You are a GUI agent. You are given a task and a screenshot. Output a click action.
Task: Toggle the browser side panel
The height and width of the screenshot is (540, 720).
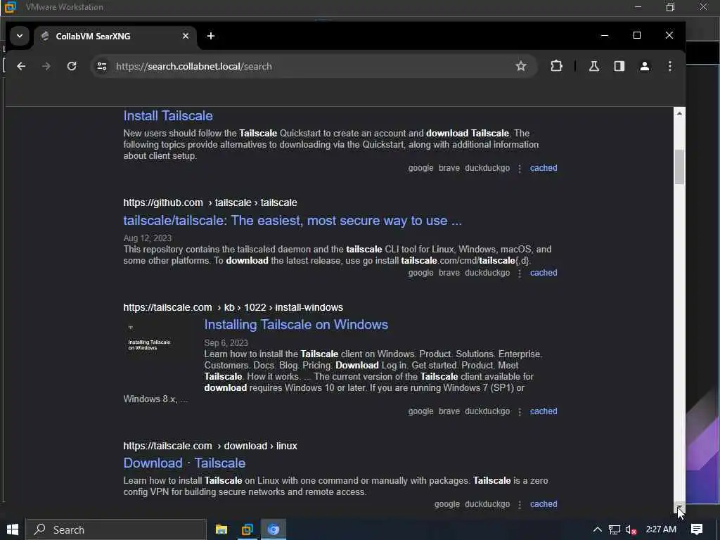[x=619, y=66]
